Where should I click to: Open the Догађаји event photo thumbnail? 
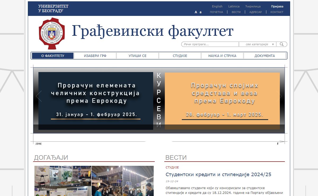click(94, 181)
